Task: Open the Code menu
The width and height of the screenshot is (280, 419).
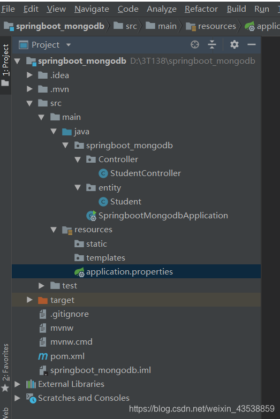Action: pos(128,9)
